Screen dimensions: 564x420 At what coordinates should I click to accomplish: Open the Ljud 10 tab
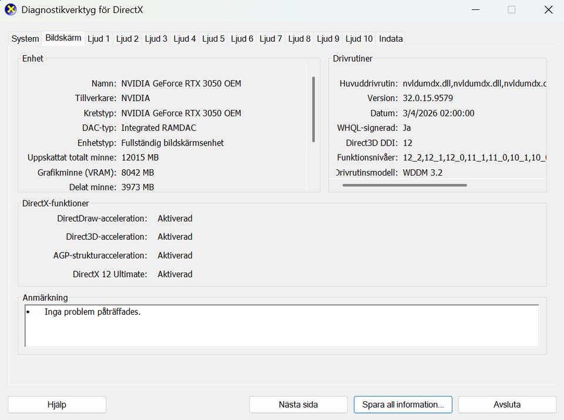(x=359, y=39)
